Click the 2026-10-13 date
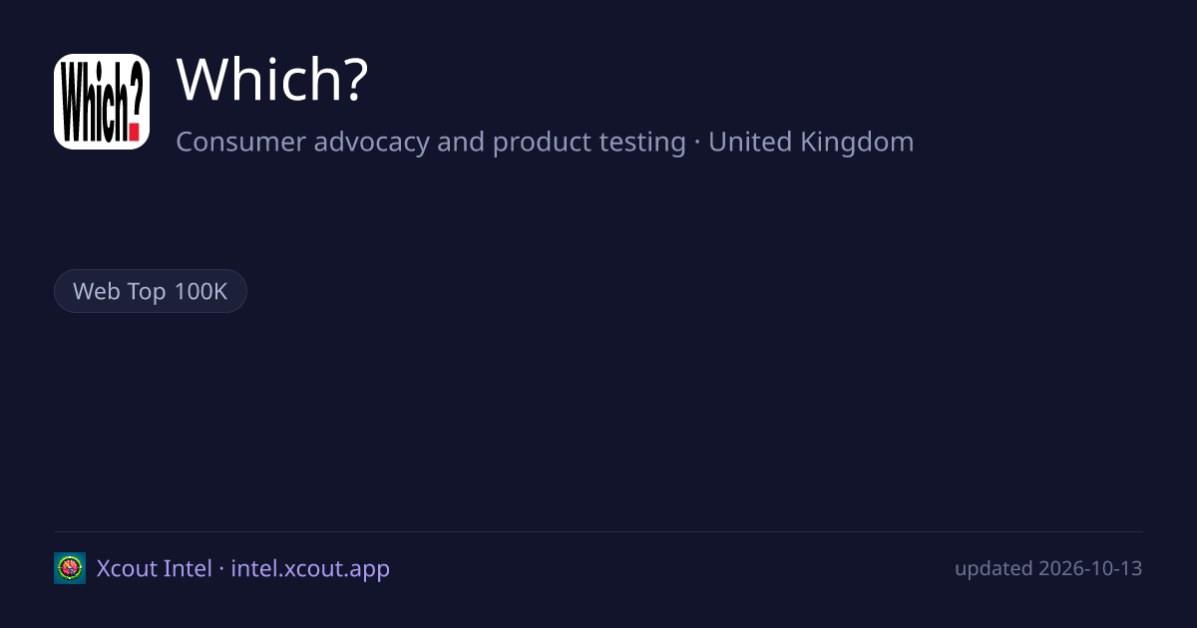The image size is (1197, 628). click(1090, 568)
